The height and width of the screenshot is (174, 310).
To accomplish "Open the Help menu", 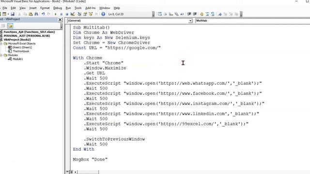I will click(x=117, y=8).
